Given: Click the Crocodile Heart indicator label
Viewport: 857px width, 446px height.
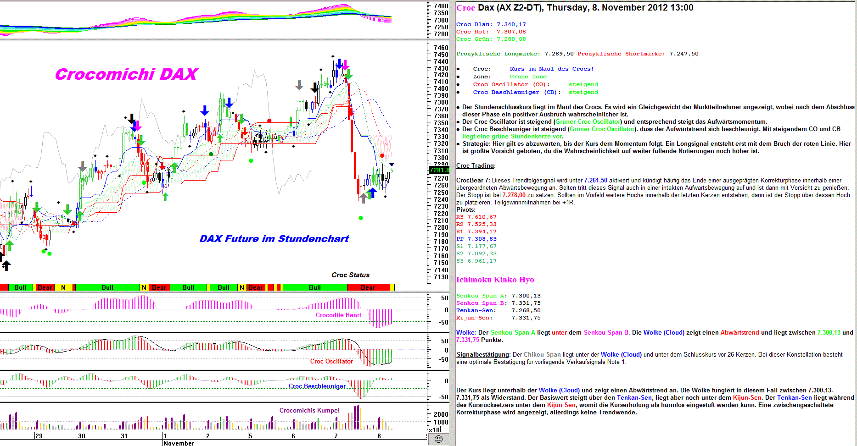Looking at the screenshot, I should pyautogui.click(x=338, y=315).
